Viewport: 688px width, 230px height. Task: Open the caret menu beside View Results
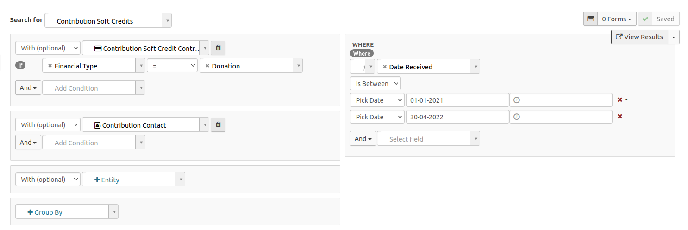pos(674,37)
